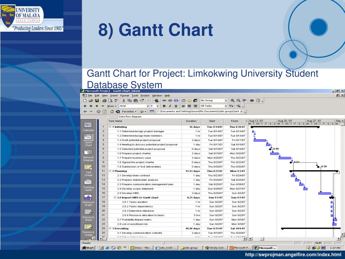Open the Show outline level dropdown
The height and width of the screenshot is (259, 345).
coord(112,106)
